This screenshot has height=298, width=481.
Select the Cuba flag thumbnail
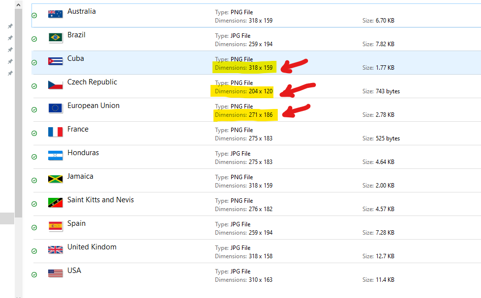tap(56, 61)
